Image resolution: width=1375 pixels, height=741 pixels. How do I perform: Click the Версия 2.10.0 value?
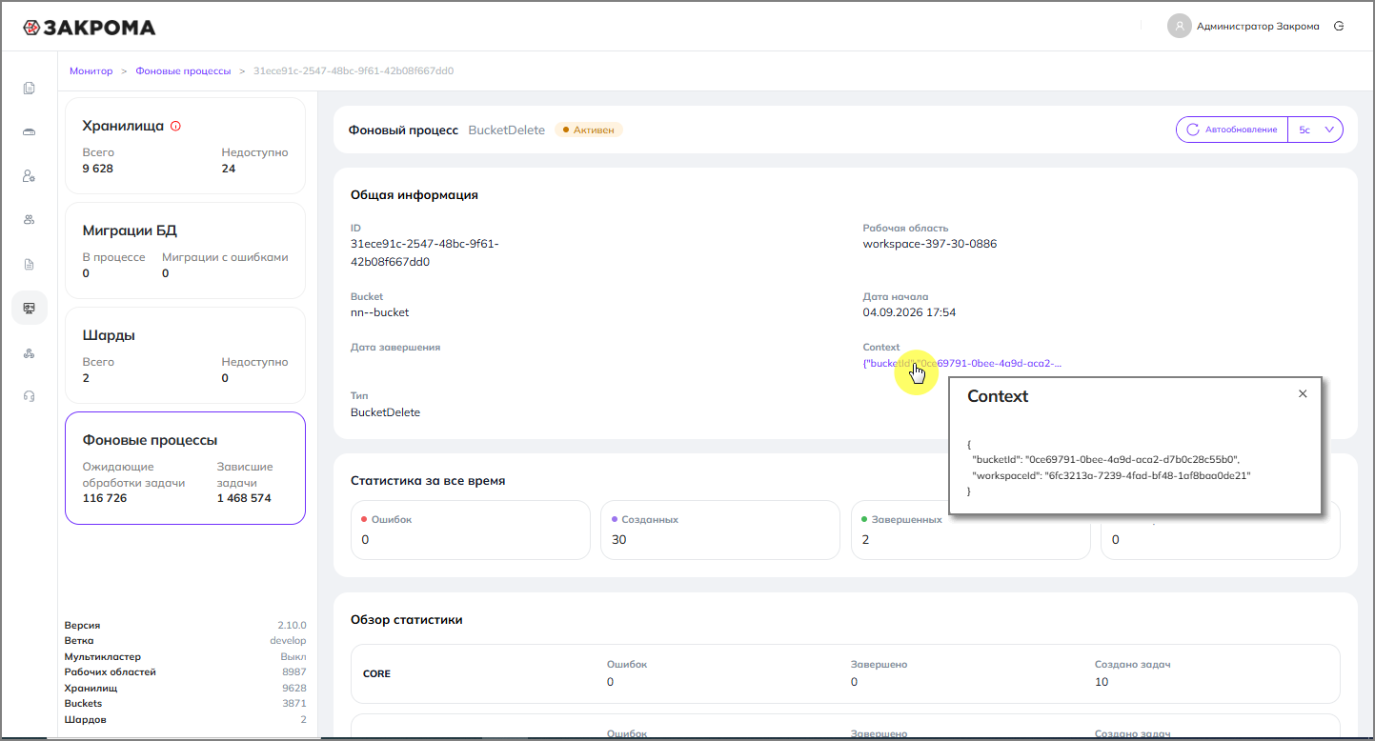[292, 626]
